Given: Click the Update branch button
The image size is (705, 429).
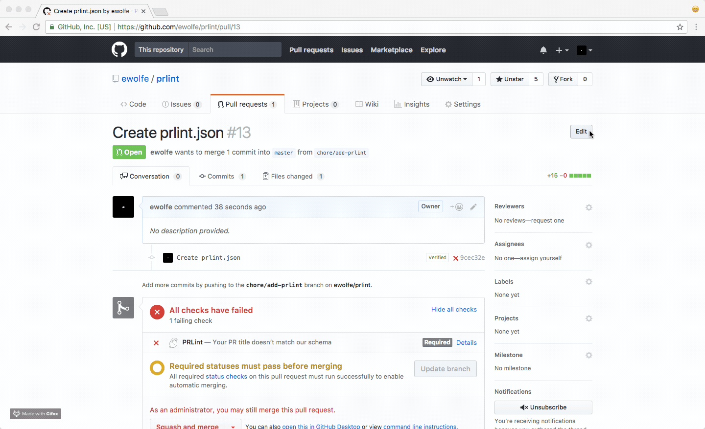Looking at the screenshot, I should tap(446, 369).
